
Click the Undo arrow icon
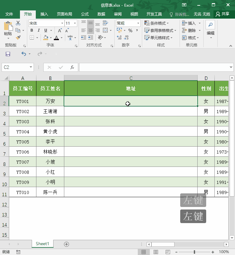[x=24, y=54]
